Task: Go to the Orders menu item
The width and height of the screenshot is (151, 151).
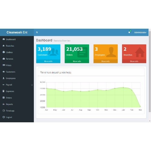Action: [x=17, y=98]
